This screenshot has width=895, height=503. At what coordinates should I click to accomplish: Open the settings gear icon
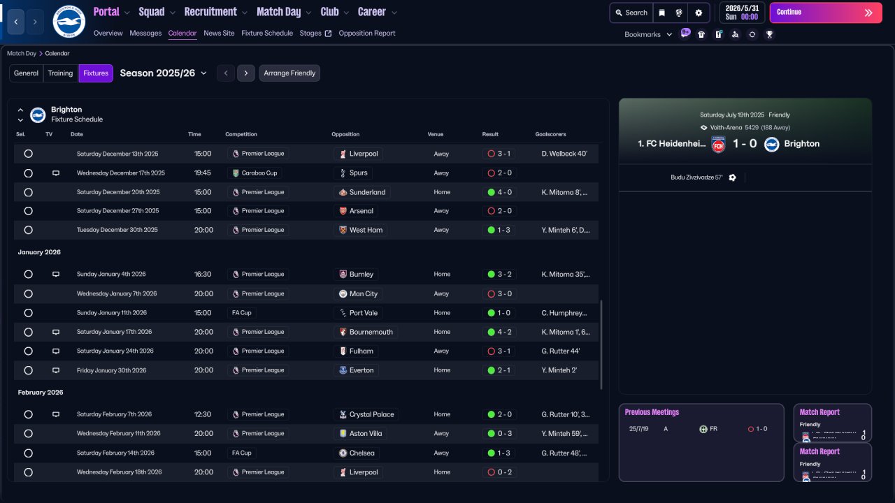click(x=699, y=13)
